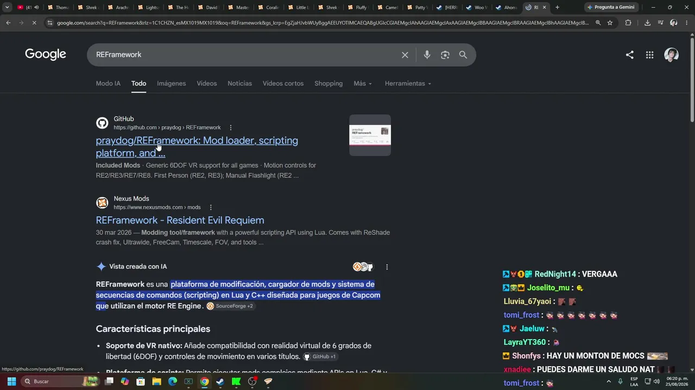Open the Google apps grid

649,55
